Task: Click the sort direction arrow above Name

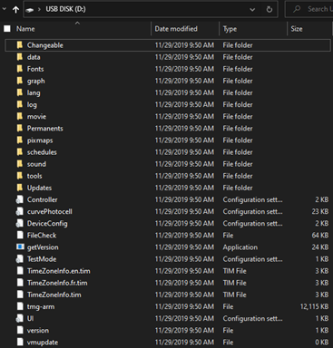Action: 77,23
